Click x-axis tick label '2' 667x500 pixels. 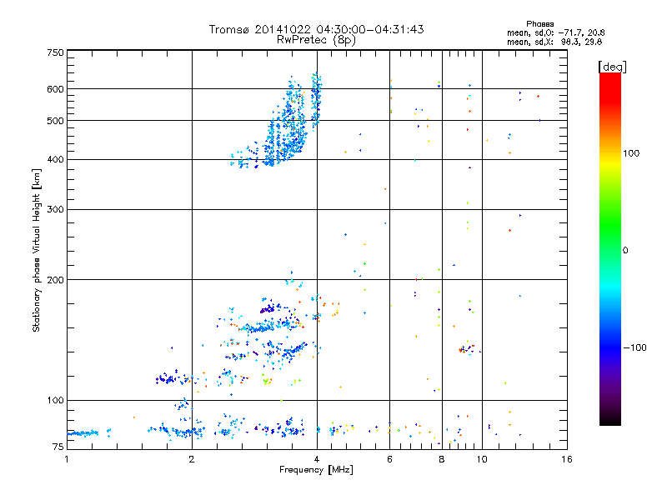pyautogui.click(x=192, y=459)
